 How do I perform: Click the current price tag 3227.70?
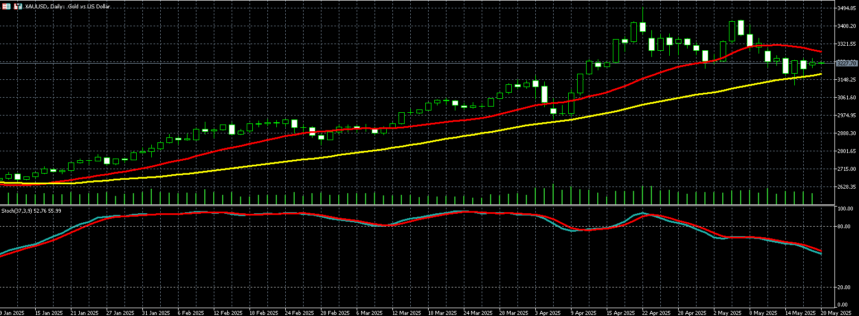[x=847, y=64]
